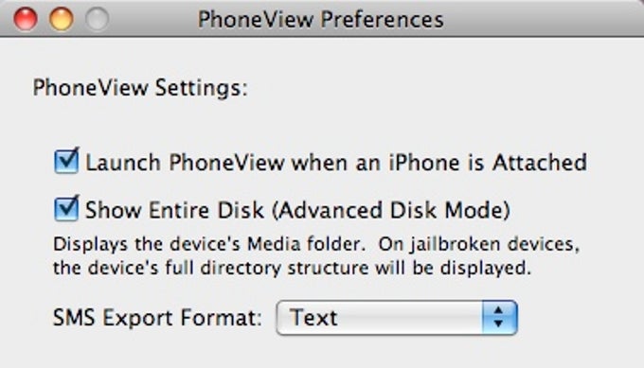Select the 'Text' value in the format popup

[x=313, y=318]
